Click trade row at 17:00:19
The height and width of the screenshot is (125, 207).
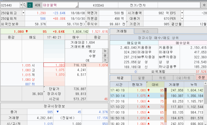coord(157,112)
